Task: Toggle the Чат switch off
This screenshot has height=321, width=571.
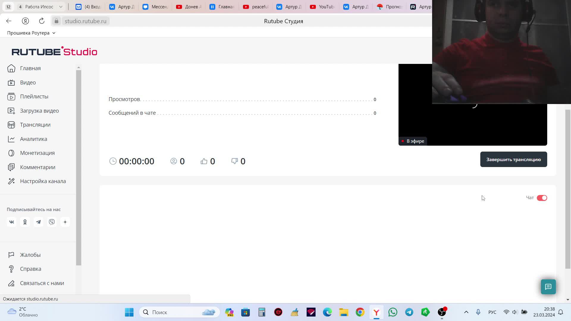Action: click(x=542, y=198)
